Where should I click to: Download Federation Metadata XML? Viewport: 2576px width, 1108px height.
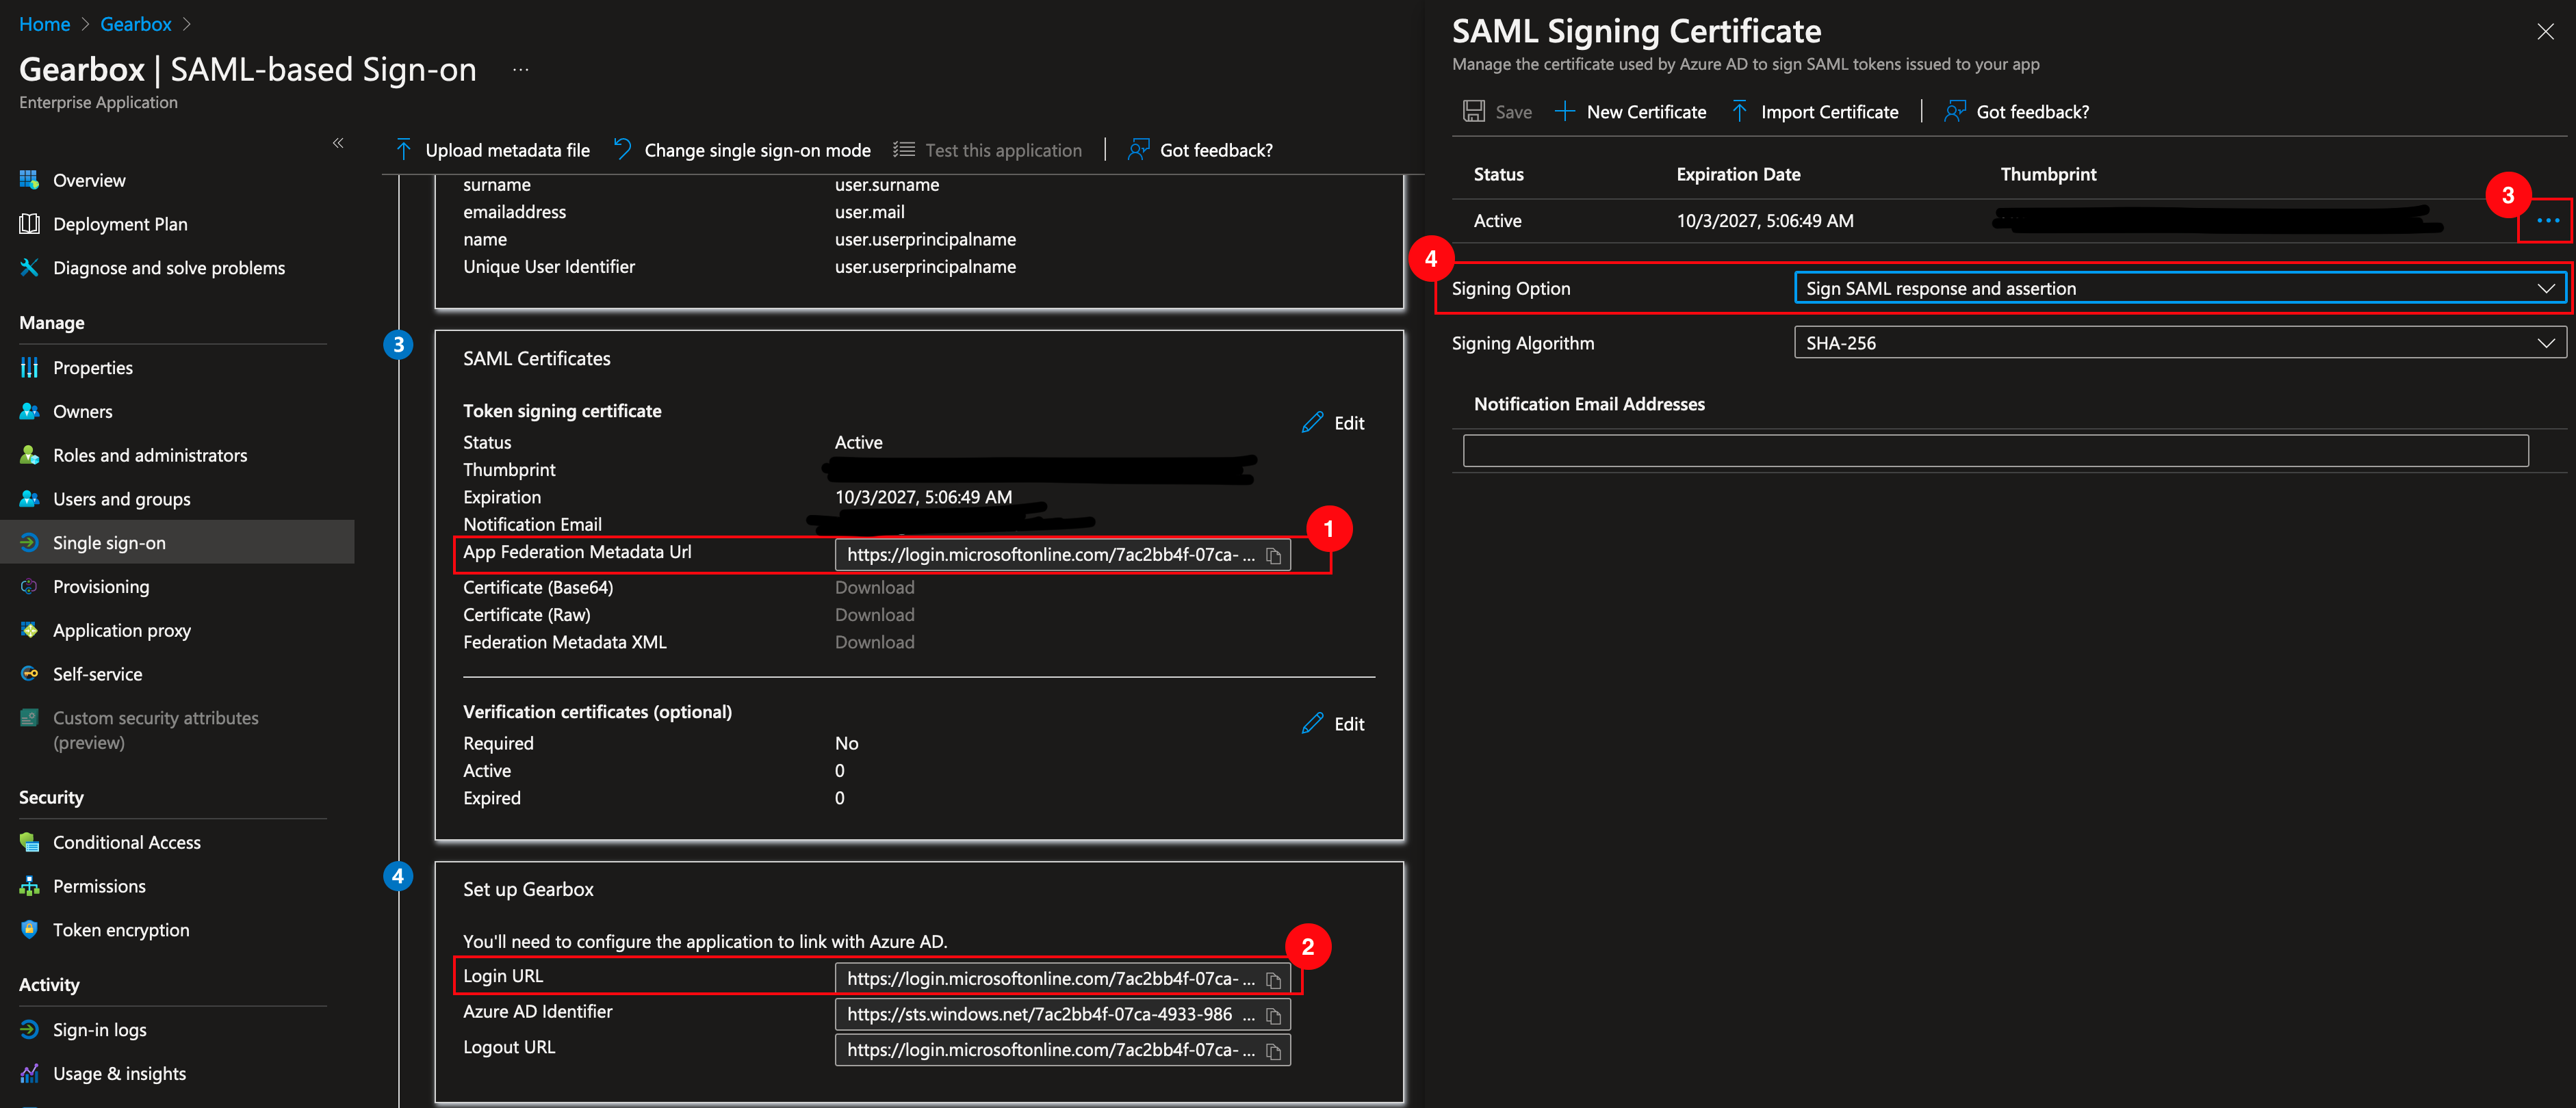coord(874,642)
